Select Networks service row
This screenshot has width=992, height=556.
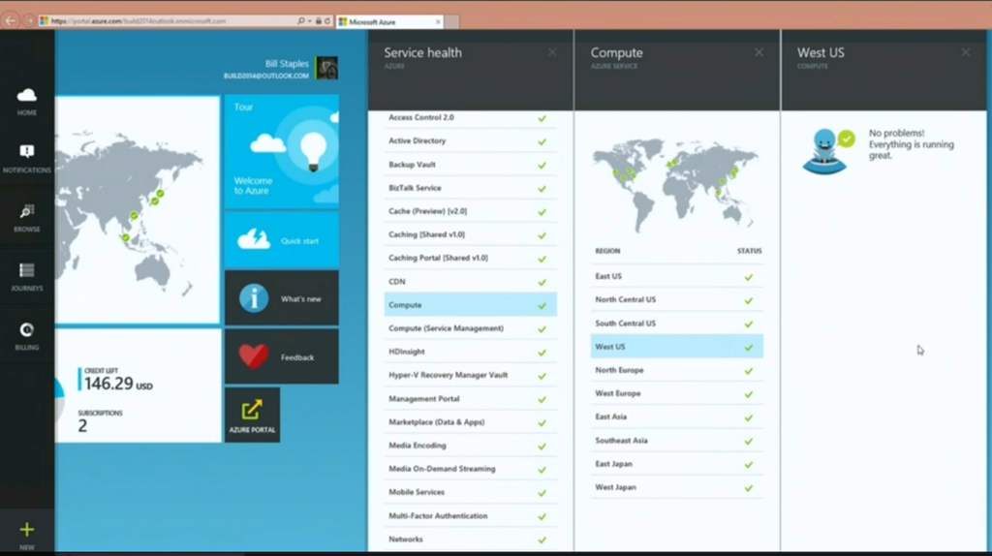(470, 539)
